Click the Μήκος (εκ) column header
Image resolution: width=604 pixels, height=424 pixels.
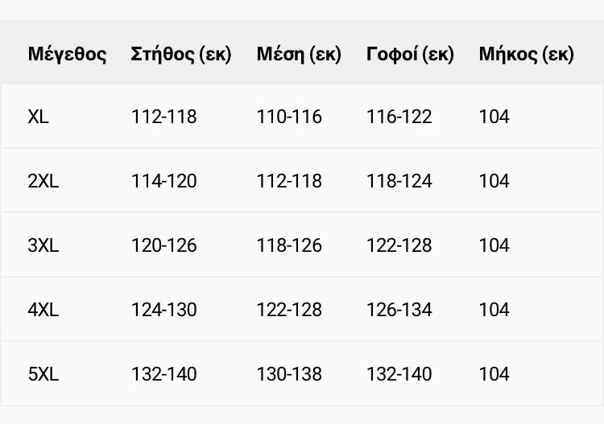click(526, 54)
